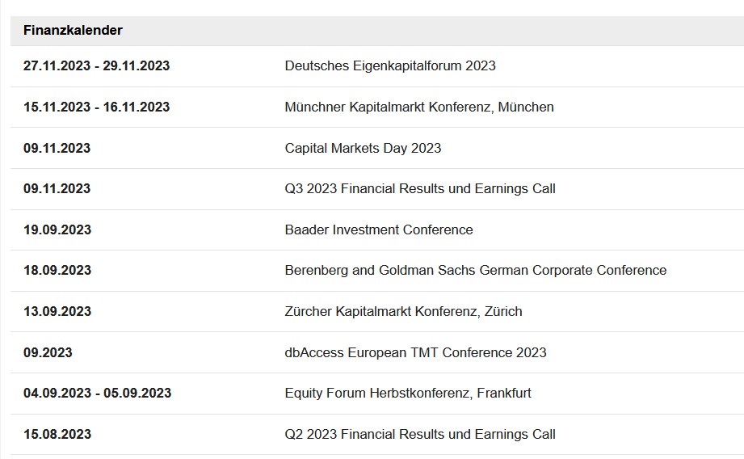
Task: Select the 18.09.2023 date cell
Action: [x=57, y=270]
